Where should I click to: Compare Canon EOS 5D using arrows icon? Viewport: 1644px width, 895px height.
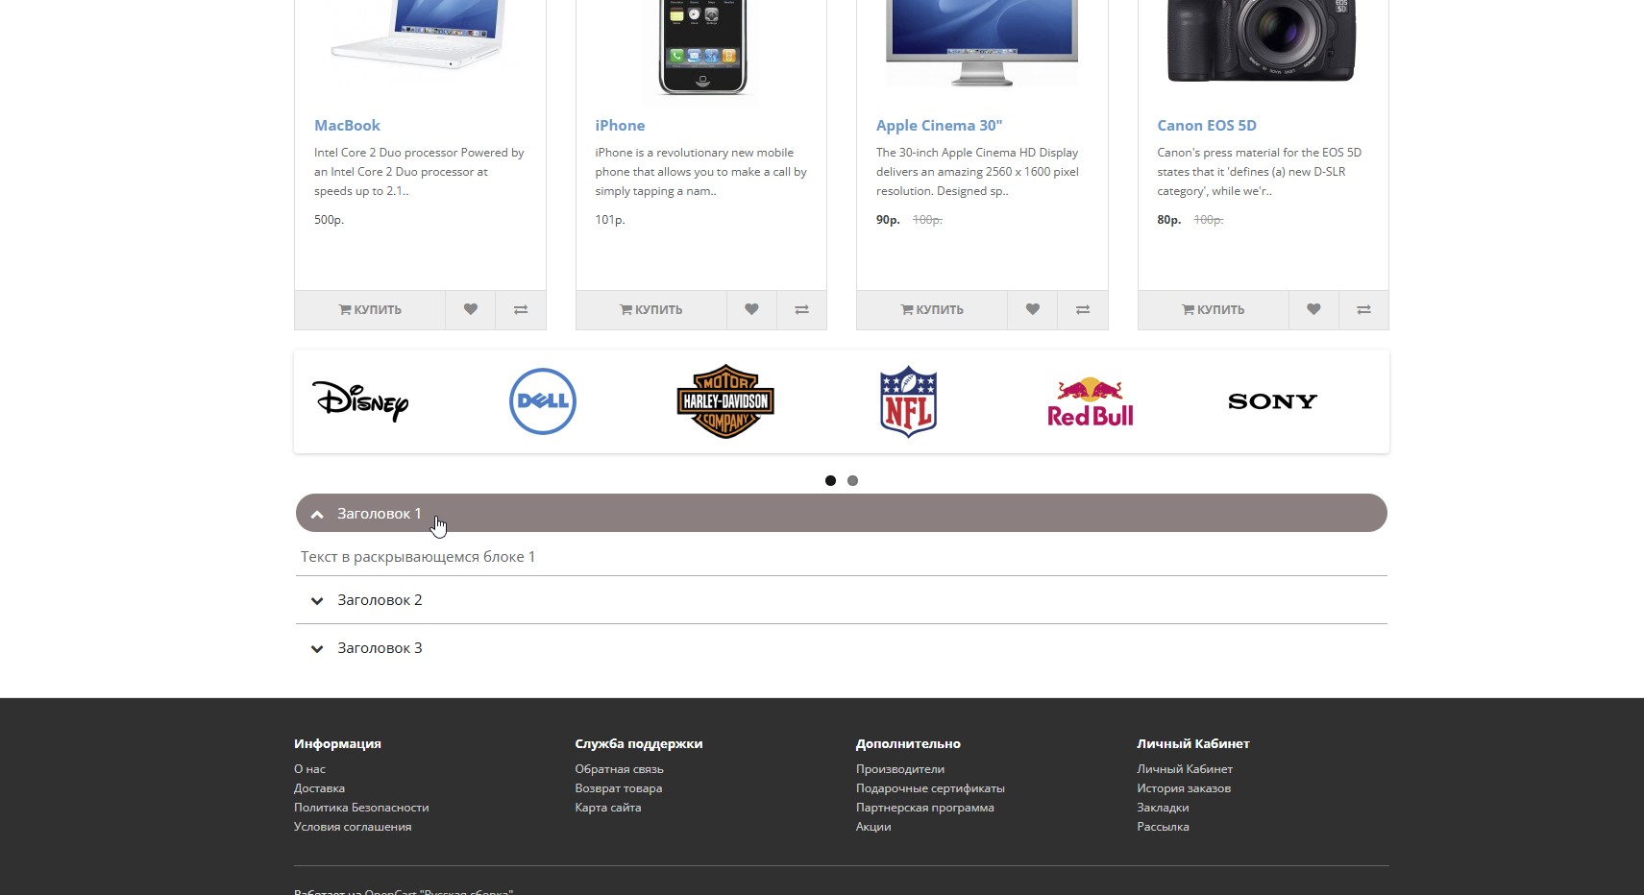[1363, 309]
